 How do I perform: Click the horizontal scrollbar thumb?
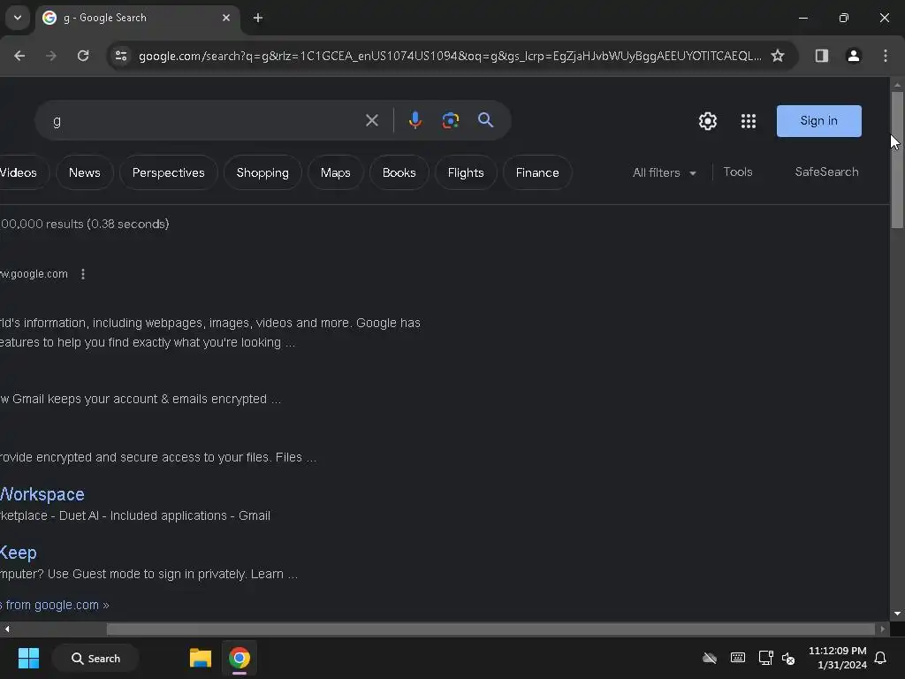pyautogui.click(x=491, y=629)
